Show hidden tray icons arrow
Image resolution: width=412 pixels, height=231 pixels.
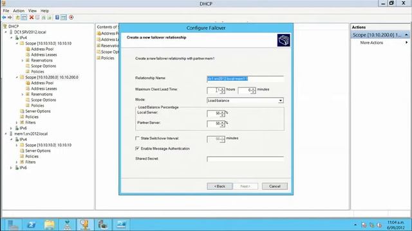tap(355, 225)
